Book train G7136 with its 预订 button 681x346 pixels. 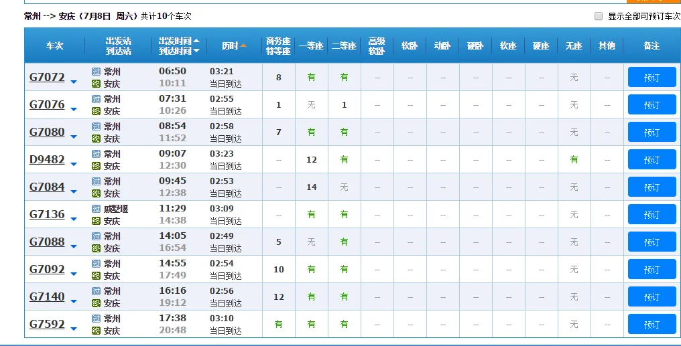[x=652, y=215]
